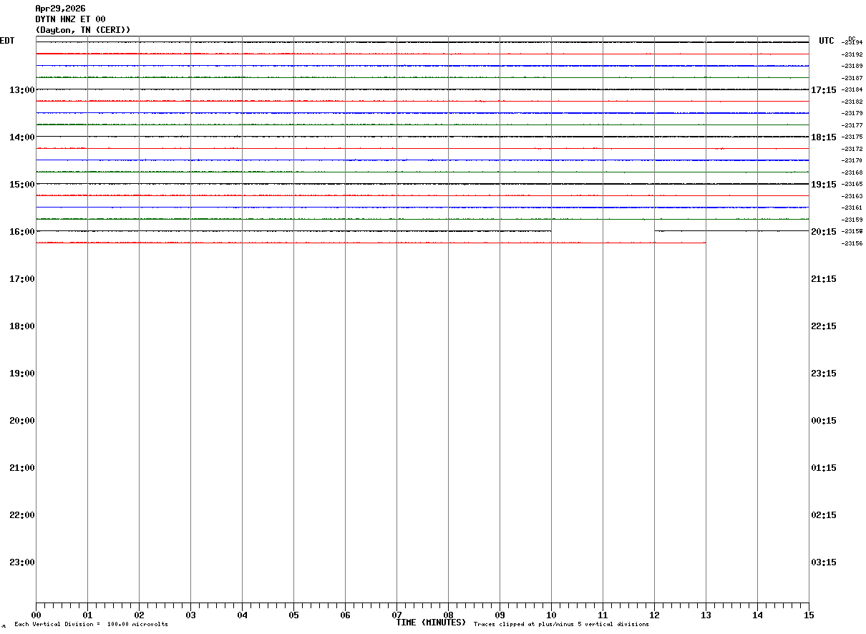Click the '10' minute axis label

coord(551,615)
